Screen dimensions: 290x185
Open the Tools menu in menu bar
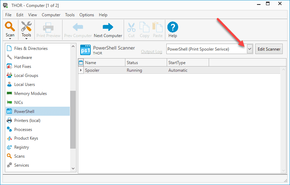[x=70, y=15]
